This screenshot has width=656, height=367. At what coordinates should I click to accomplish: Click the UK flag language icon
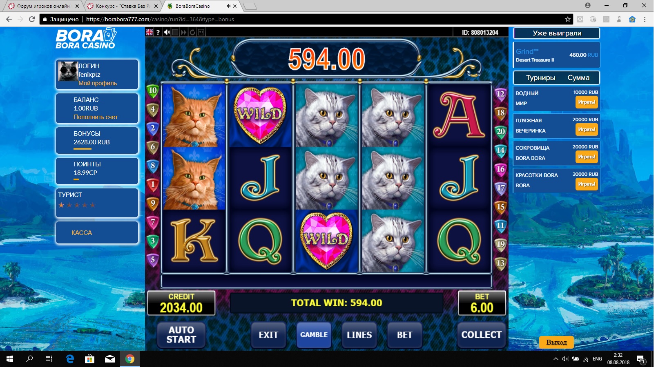149,32
